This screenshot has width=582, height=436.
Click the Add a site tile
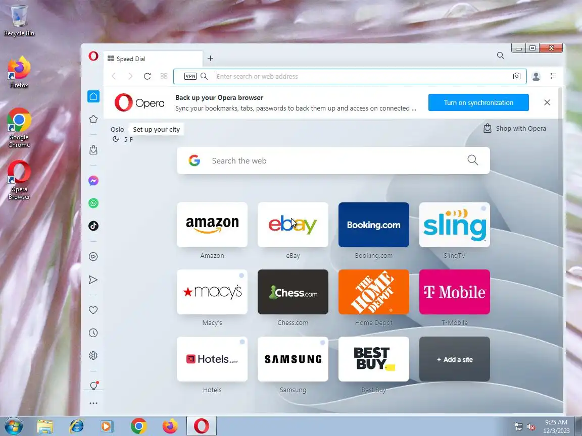tap(455, 359)
